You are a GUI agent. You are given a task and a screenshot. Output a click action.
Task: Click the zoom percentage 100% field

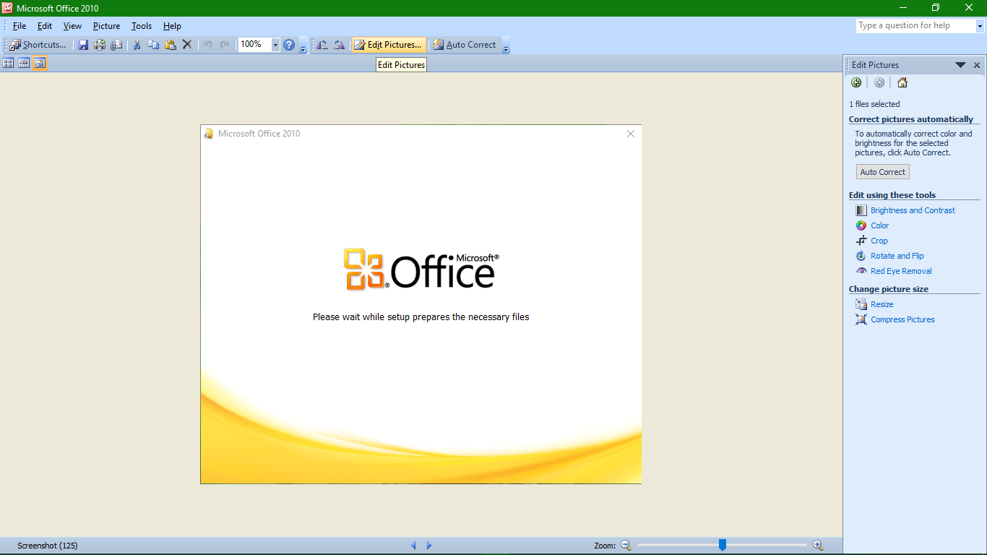tap(255, 45)
